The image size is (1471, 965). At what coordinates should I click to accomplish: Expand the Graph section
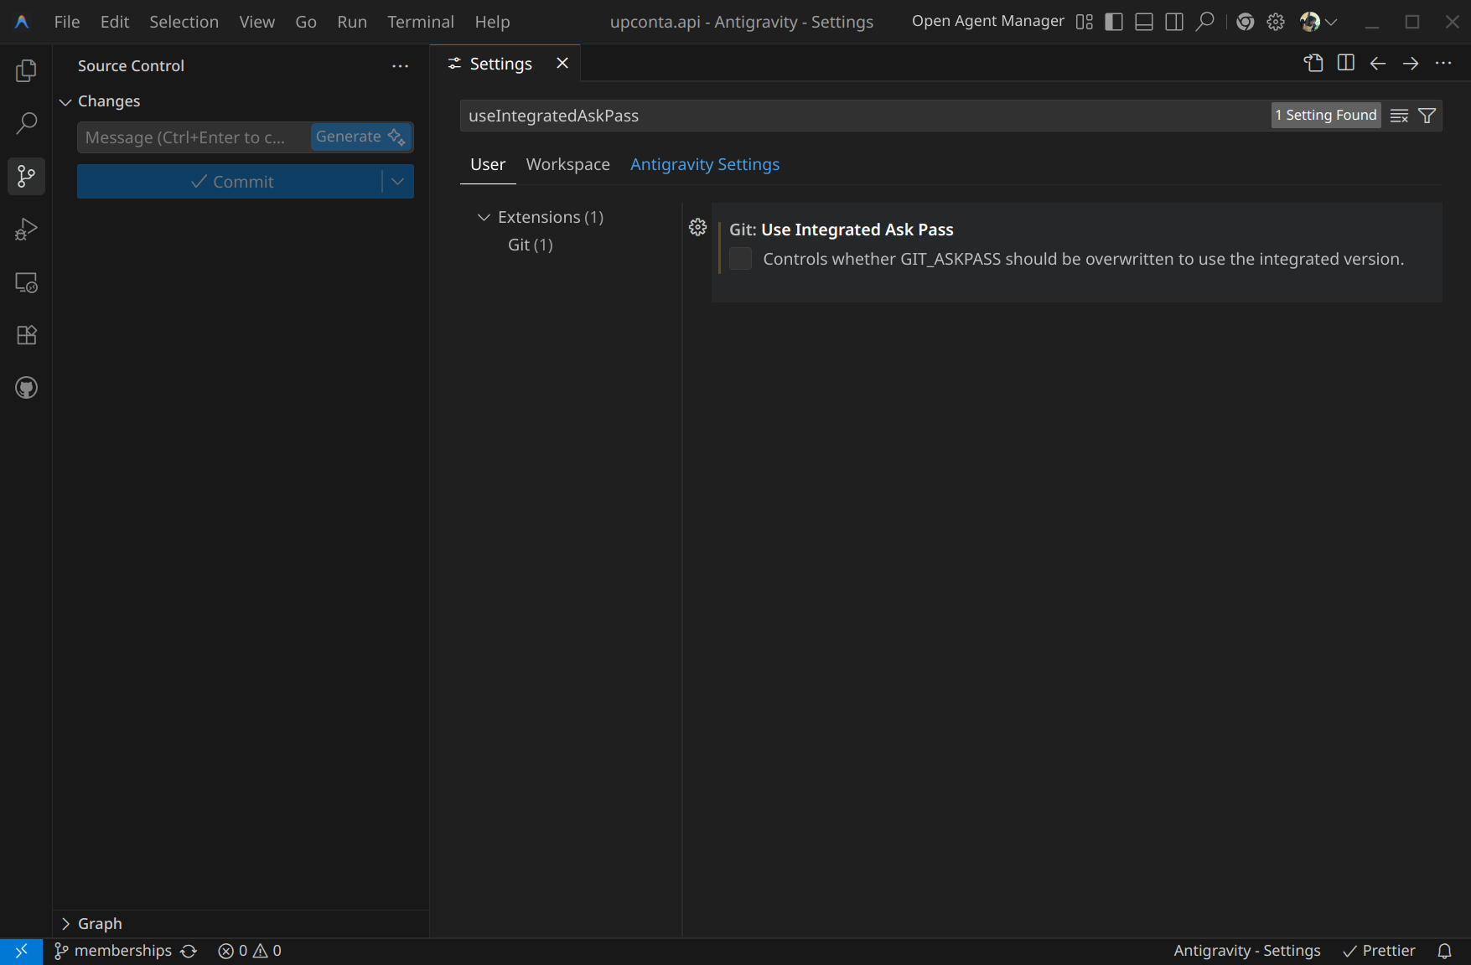65,923
